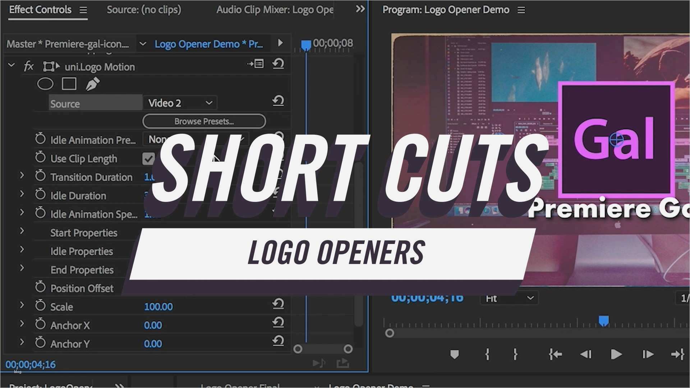Add a marker in Program monitor

[455, 355]
